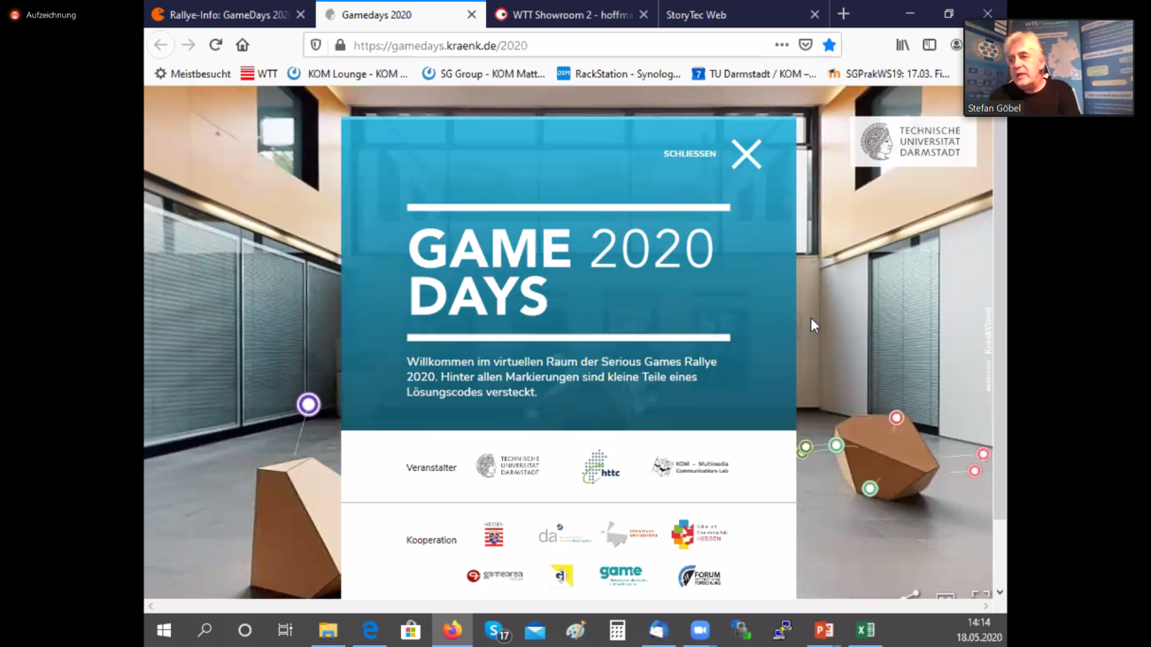Screen dimensions: 1151x647
Task: Click the red hotspot marker above the right box
Action: (x=896, y=418)
